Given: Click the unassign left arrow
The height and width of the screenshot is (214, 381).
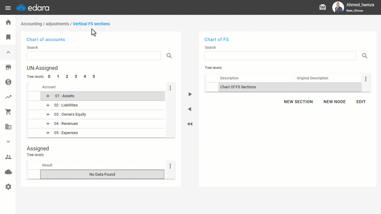Looking at the screenshot, I should [190, 109].
